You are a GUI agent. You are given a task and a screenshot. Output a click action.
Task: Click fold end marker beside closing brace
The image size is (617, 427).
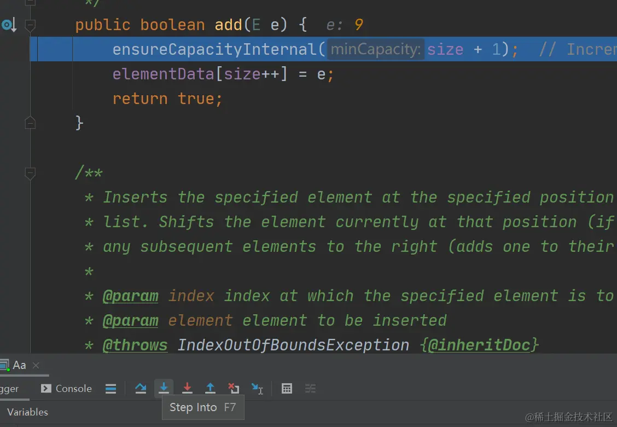[30, 123]
